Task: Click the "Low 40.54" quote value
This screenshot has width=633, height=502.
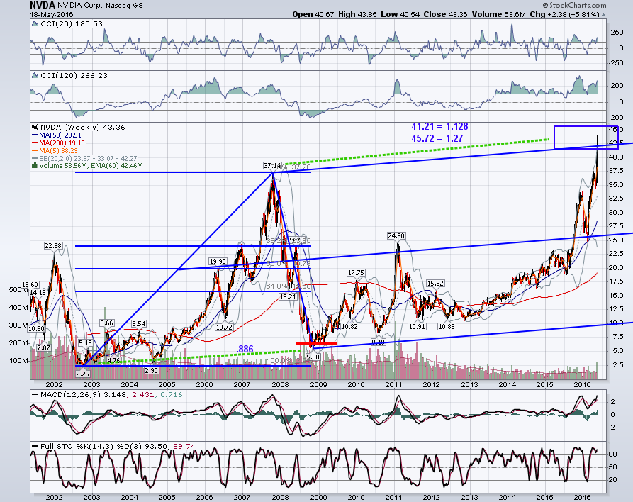Action: 400,15
